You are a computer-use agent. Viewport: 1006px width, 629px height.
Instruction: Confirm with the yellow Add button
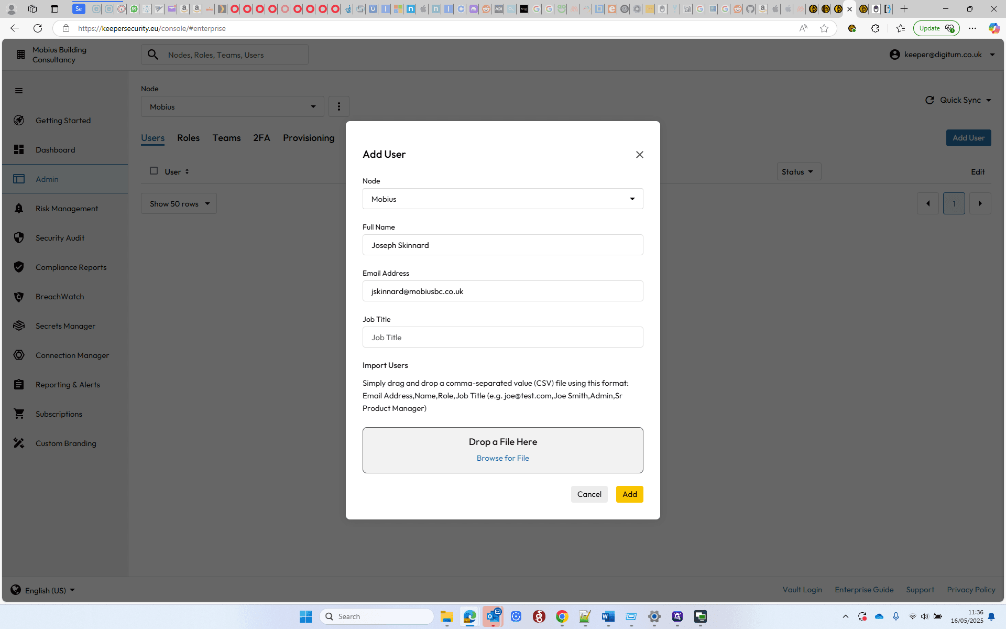click(x=629, y=494)
